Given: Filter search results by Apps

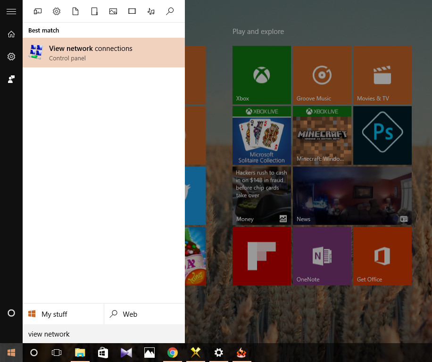Looking at the screenshot, I should point(38,11).
